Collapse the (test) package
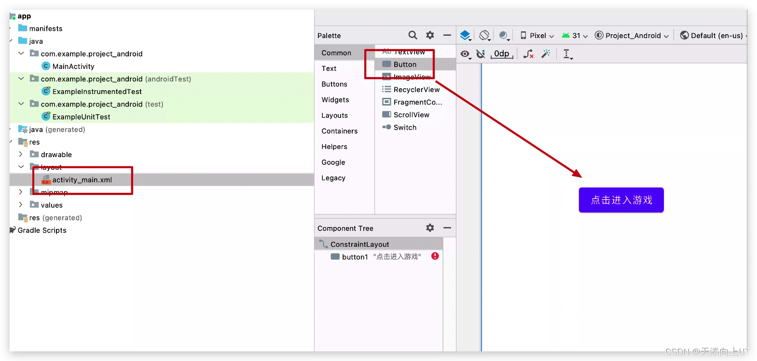Image resolution: width=757 pixels, height=361 pixels. pyautogui.click(x=21, y=104)
